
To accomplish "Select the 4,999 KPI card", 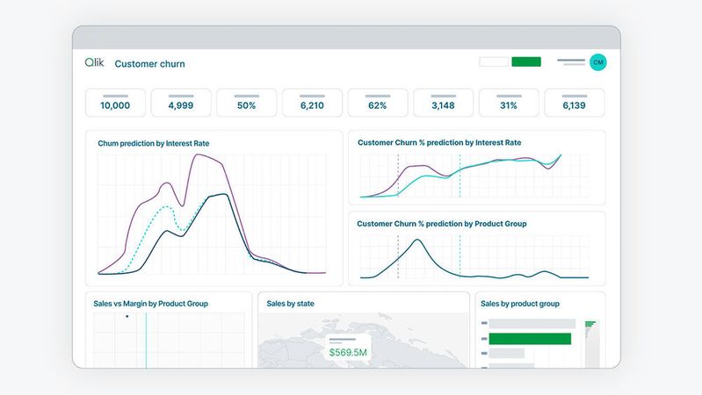I will point(181,103).
